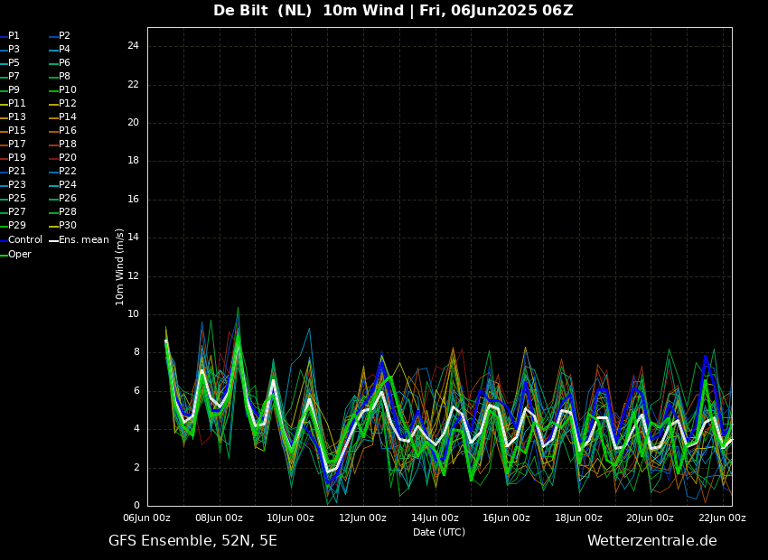Click the Date (UTC) axis label
The height and width of the screenshot is (560, 768).
click(x=439, y=533)
